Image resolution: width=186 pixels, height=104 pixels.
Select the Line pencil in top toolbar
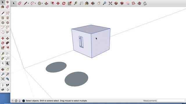[x=25, y=3]
